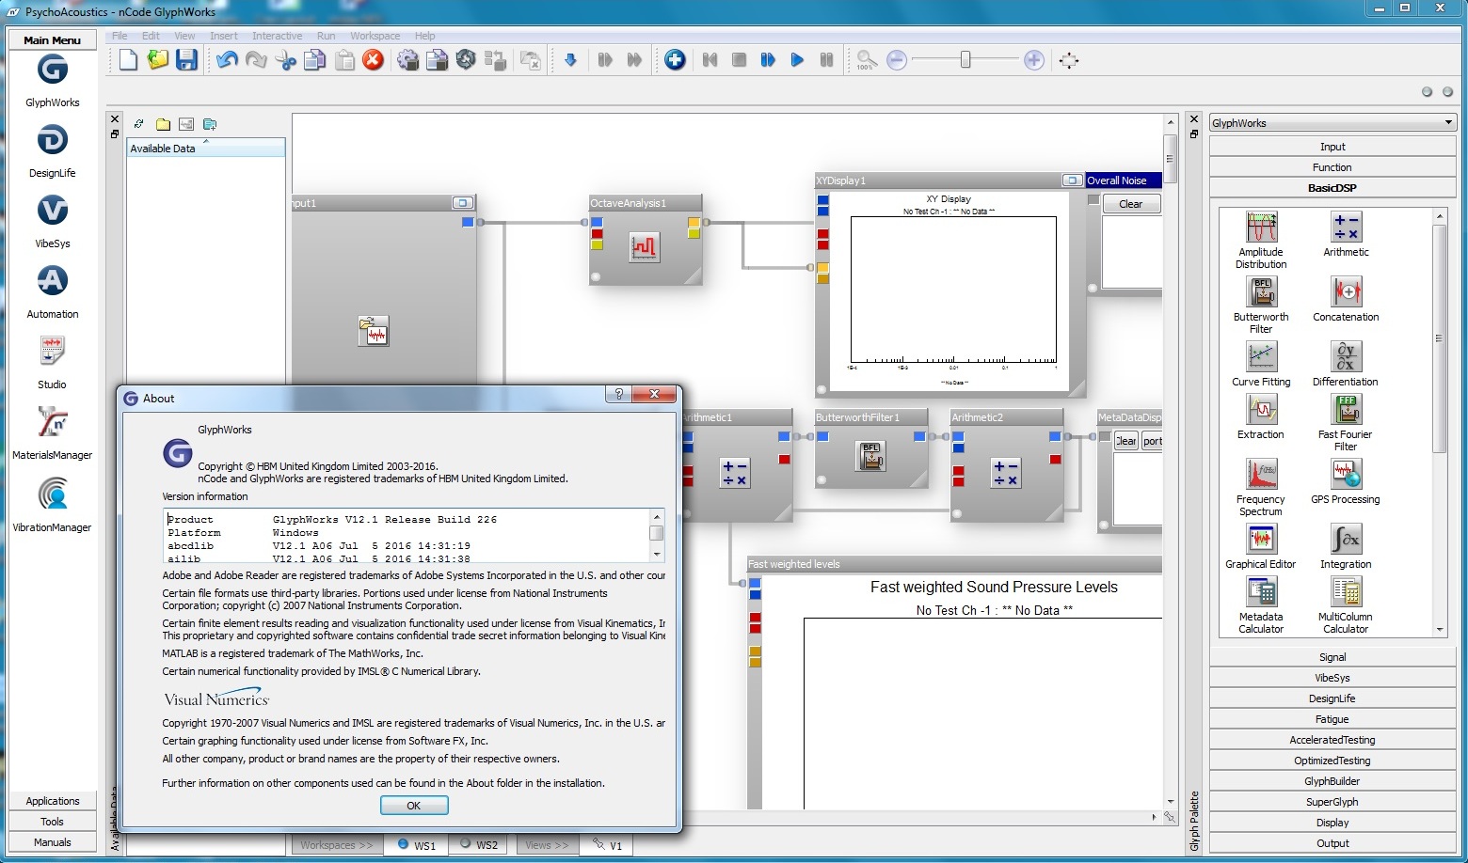Open the Help menu
The image size is (1468, 863).
pyautogui.click(x=424, y=36)
